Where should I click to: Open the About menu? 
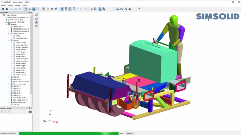coord(25,5)
